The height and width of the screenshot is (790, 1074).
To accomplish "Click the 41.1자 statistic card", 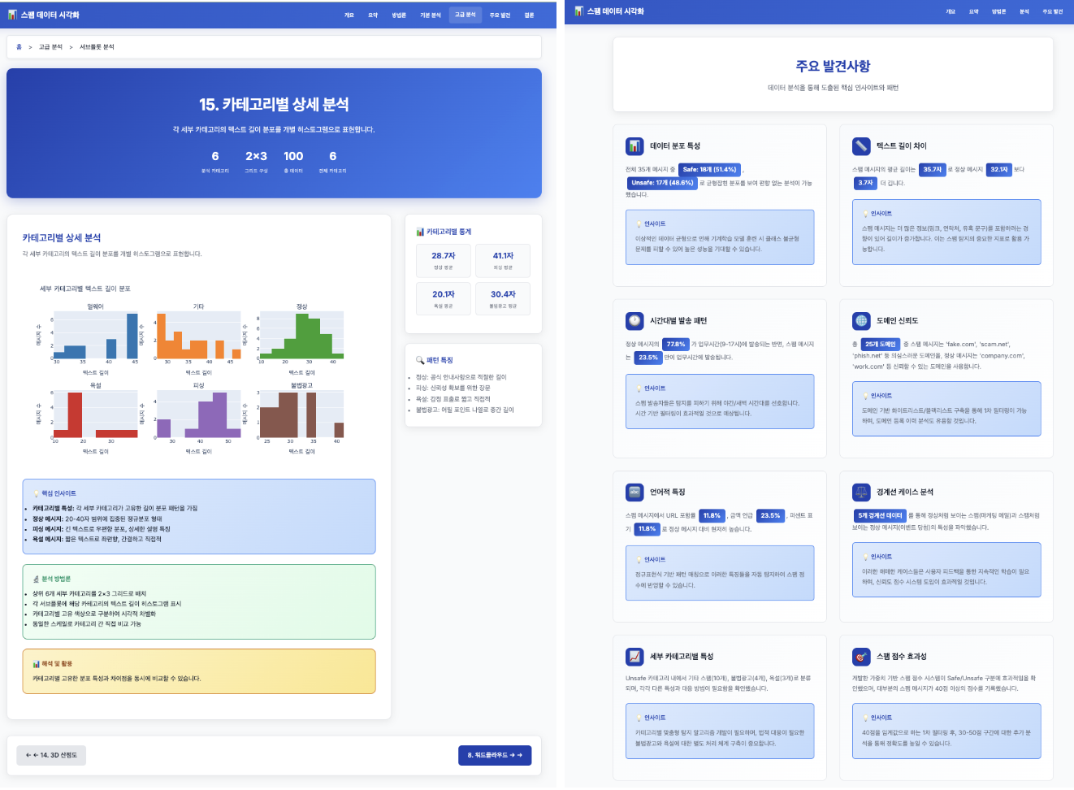I will click(x=503, y=260).
